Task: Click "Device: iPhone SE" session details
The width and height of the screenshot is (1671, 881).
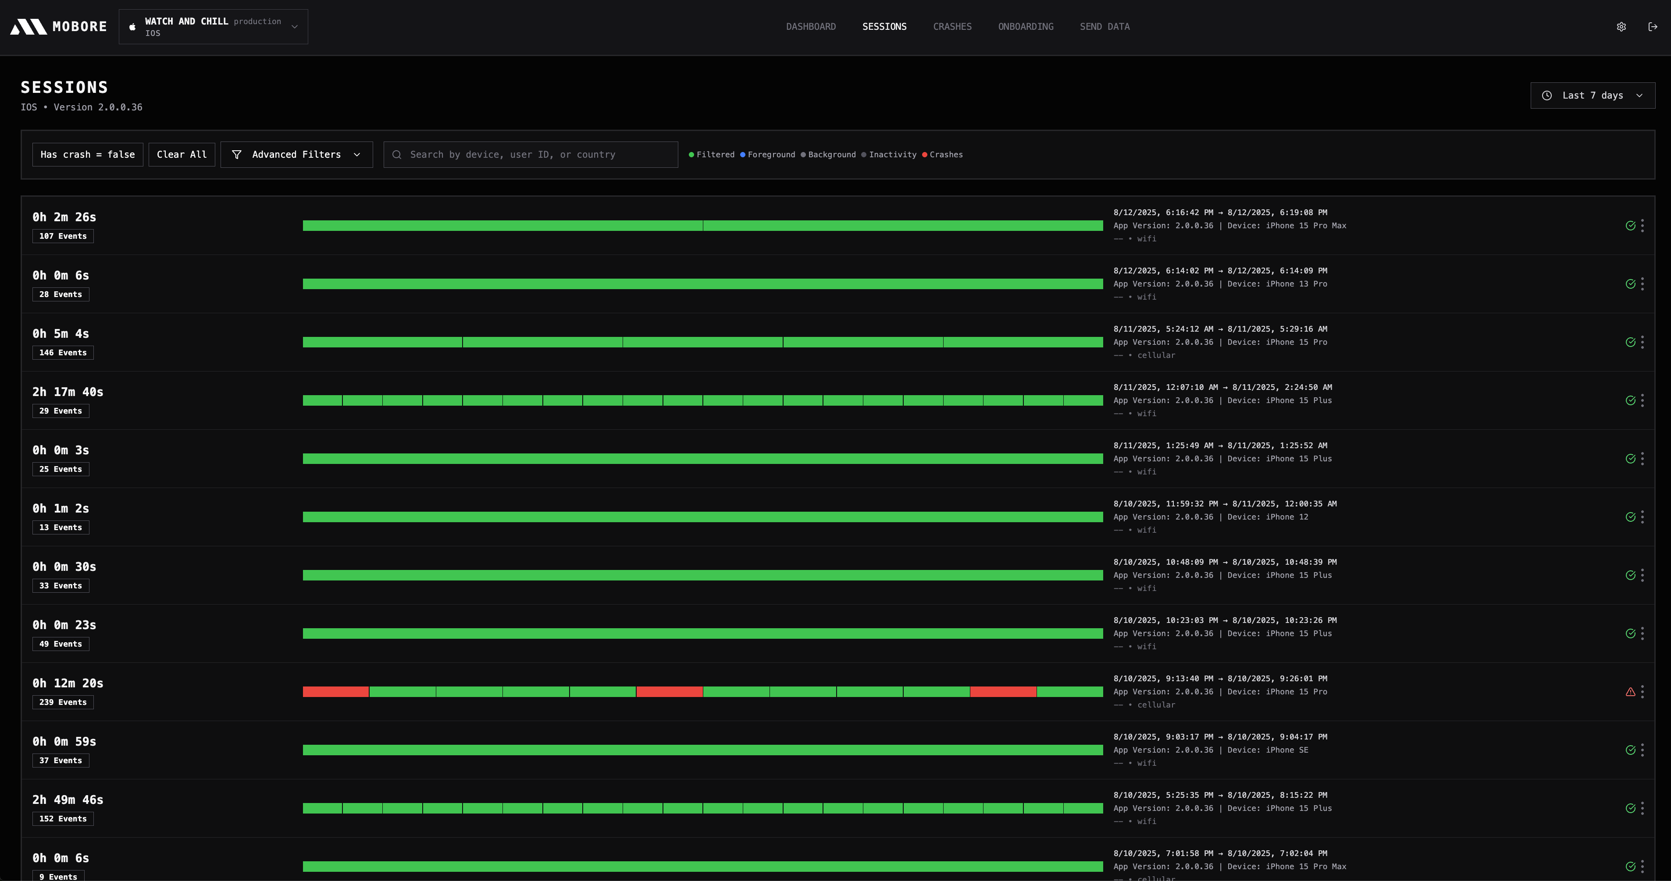Action: (1268, 750)
